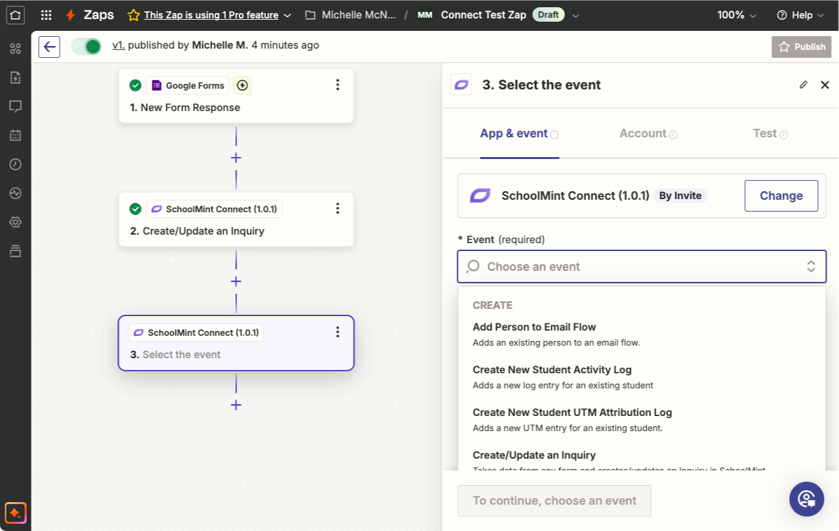This screenshot has height=531, width=839.
Task: Open the v1. version link
Action: click(x=118, y=45)
